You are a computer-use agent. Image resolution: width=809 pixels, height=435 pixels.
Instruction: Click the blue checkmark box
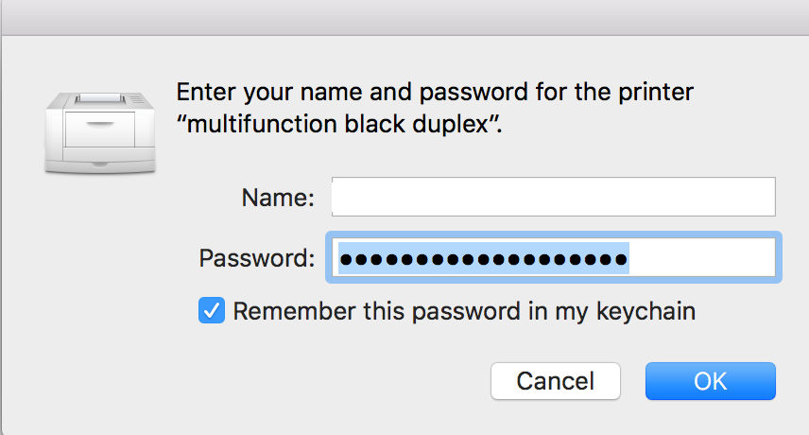point(212,311)
